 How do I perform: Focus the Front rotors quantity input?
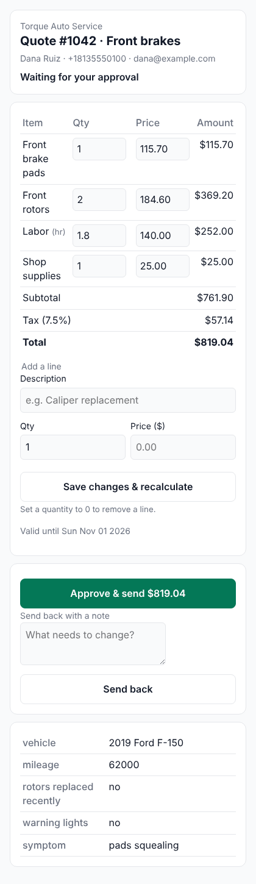point(99,199)
